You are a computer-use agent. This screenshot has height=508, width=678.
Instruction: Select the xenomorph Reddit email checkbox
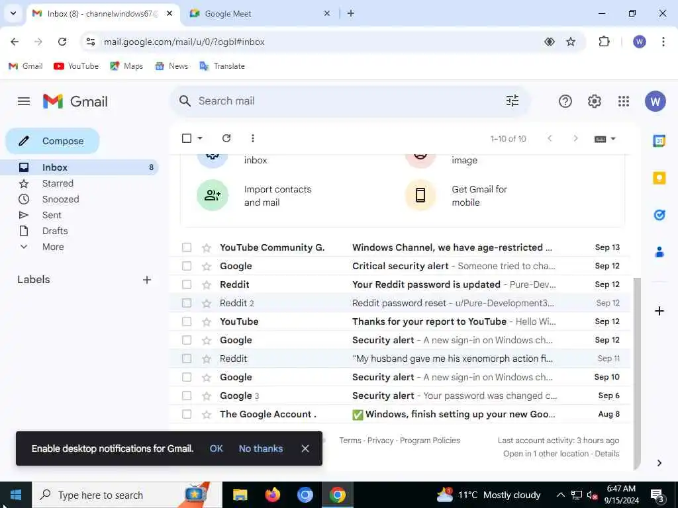click(x=186, y=359)
